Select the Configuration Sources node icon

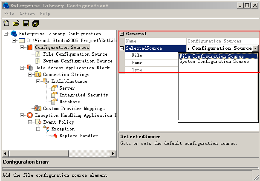[x=30, y=48]
